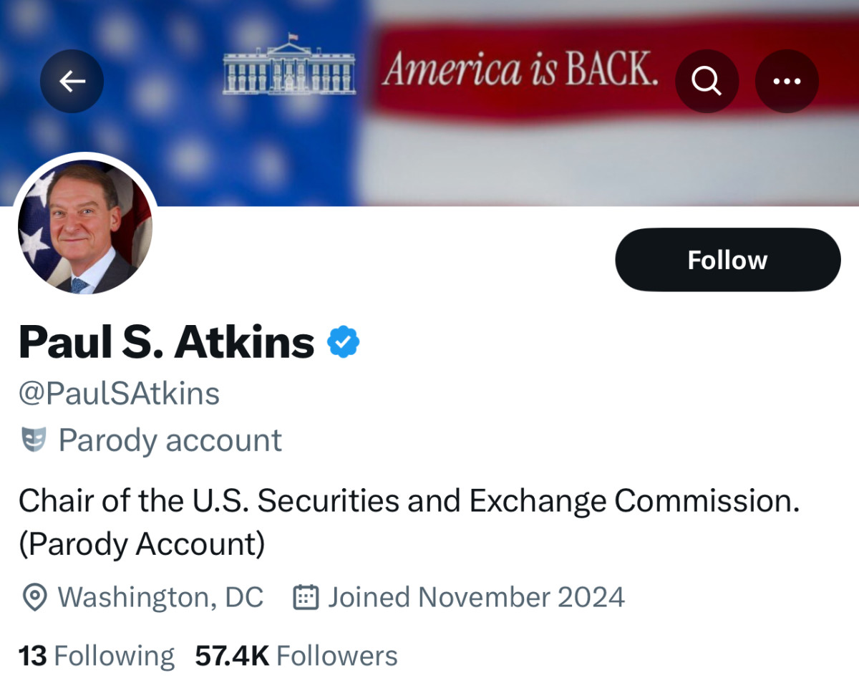The image size is (859, 698).
Task: Click the @PaulSAtkins handle
Action: (119, 392)
